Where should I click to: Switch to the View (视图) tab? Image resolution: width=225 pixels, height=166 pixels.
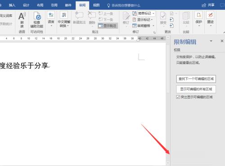96,5
